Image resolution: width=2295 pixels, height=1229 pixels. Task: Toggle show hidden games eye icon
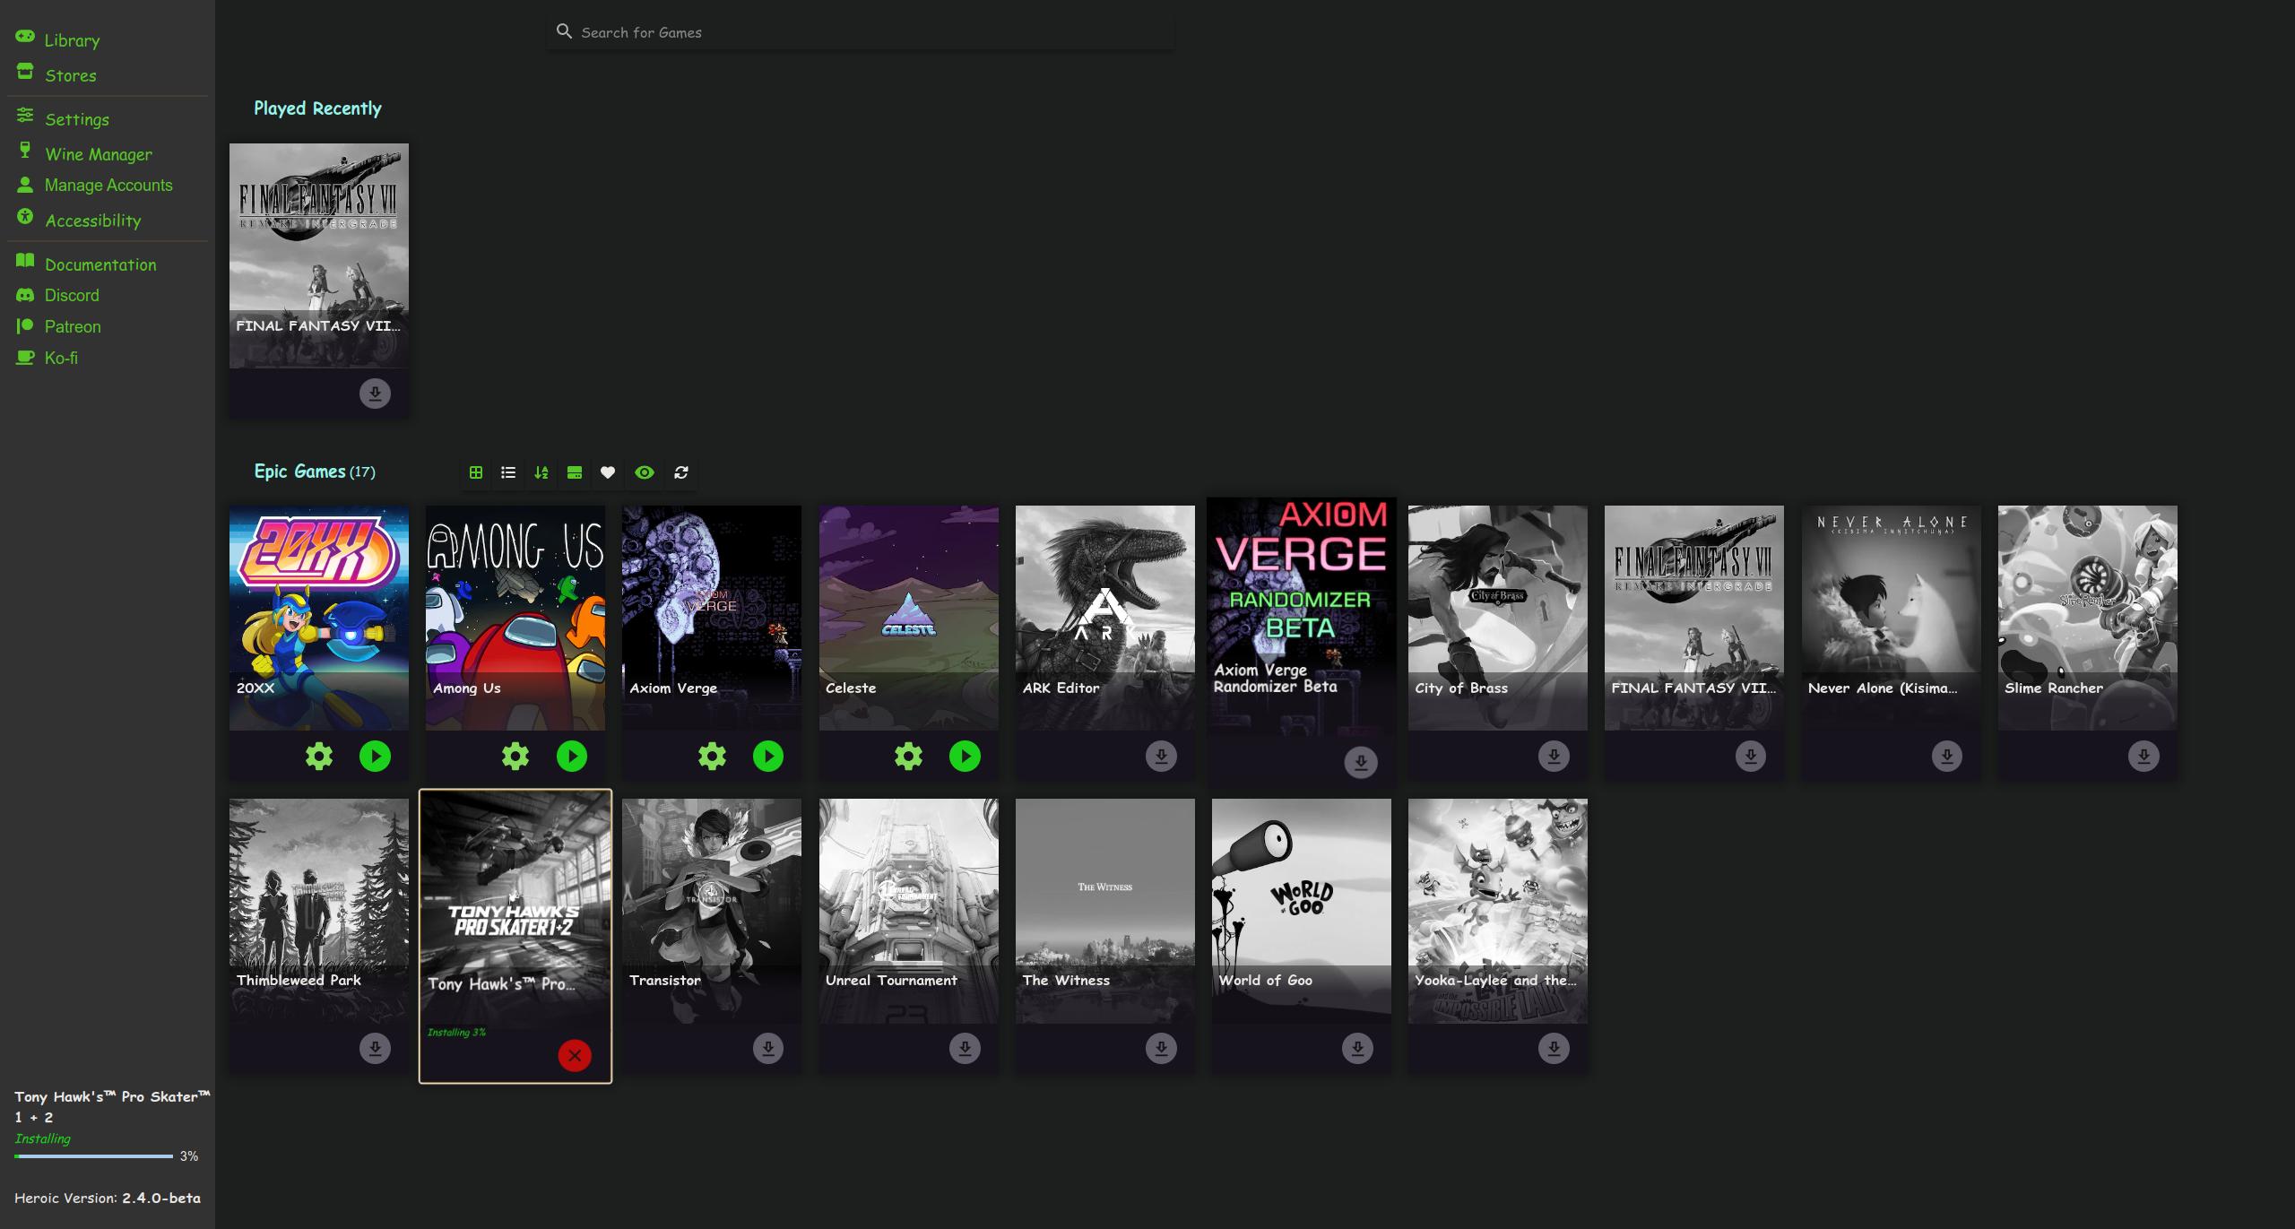click(x=645, y=472)
